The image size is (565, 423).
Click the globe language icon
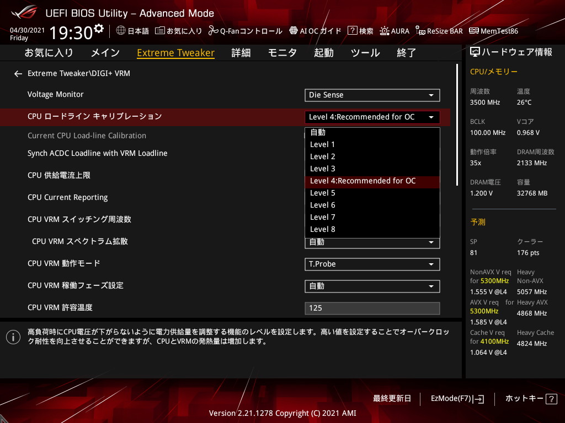pyautogui.click(x=121, y=30)
